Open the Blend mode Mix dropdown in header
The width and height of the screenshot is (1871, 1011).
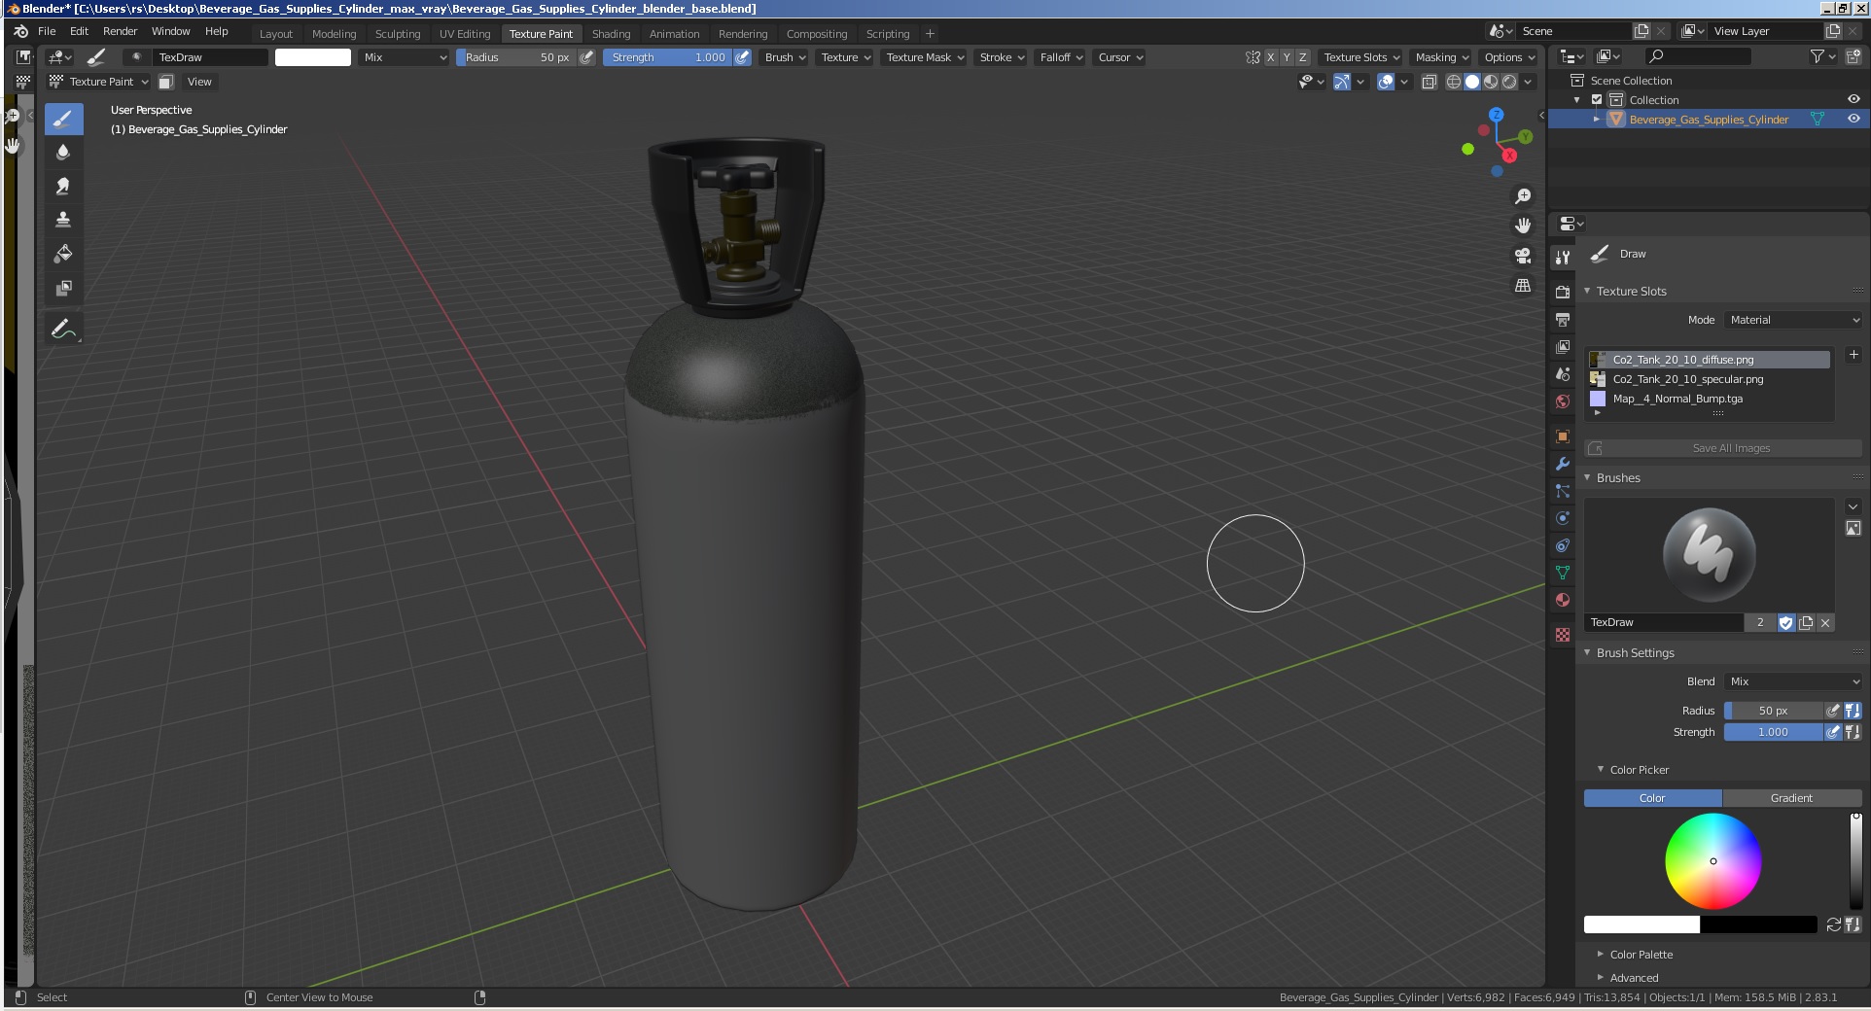405,57
